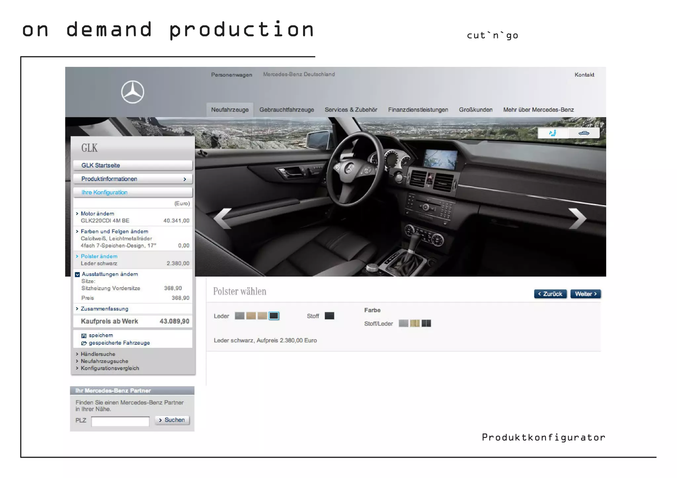Click the speichern link

(x=101, y=335)
